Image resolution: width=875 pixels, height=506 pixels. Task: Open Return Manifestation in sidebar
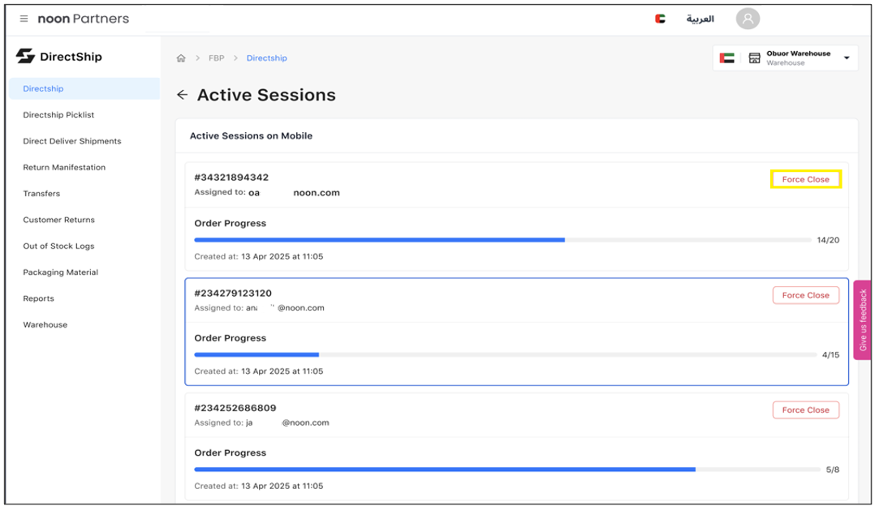point(64,167)
